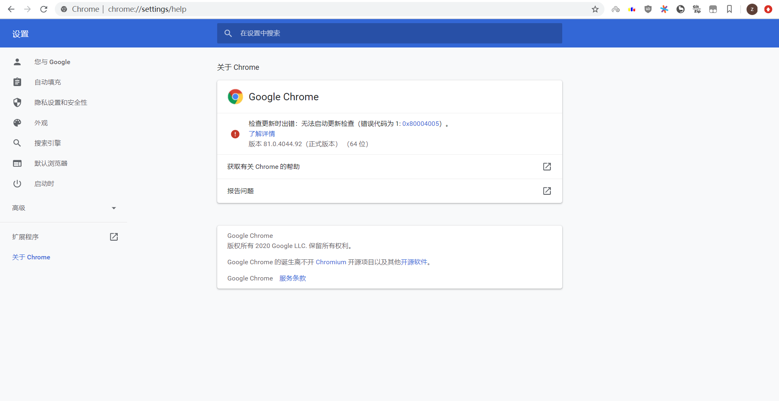The image size is (779, 401).
Task: Open 隐私设置和安全性 settings section
Action: pyautogui.click(x=61, y=102)
